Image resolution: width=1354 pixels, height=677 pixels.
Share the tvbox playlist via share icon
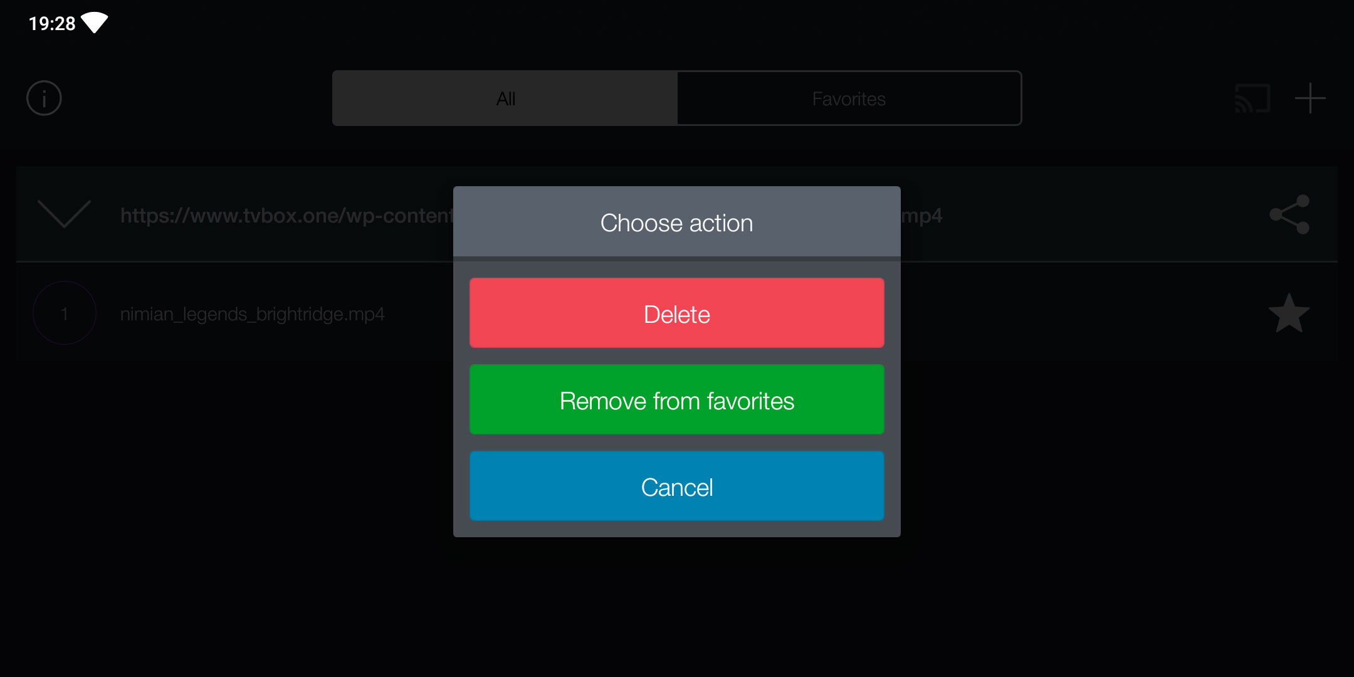point(1289,214)
